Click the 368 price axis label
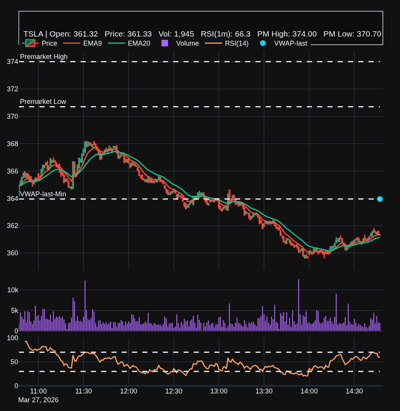400x411 pixels. (12, 143)
